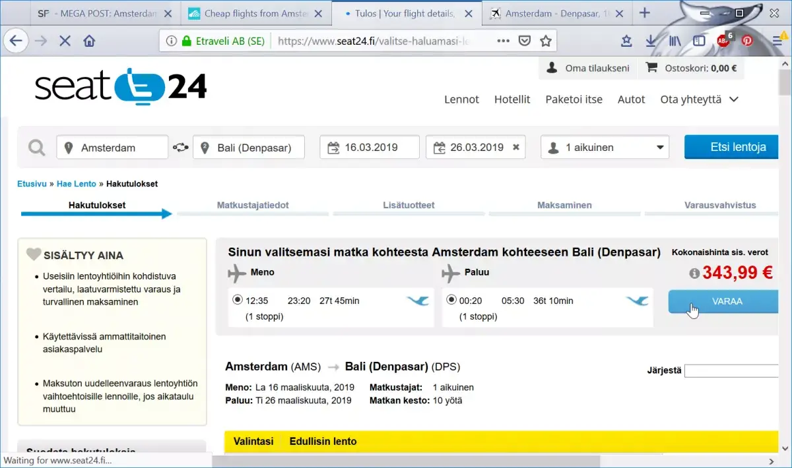Click the seat24 logo
This screenshot has width=792, height=468.
[121, 87]
